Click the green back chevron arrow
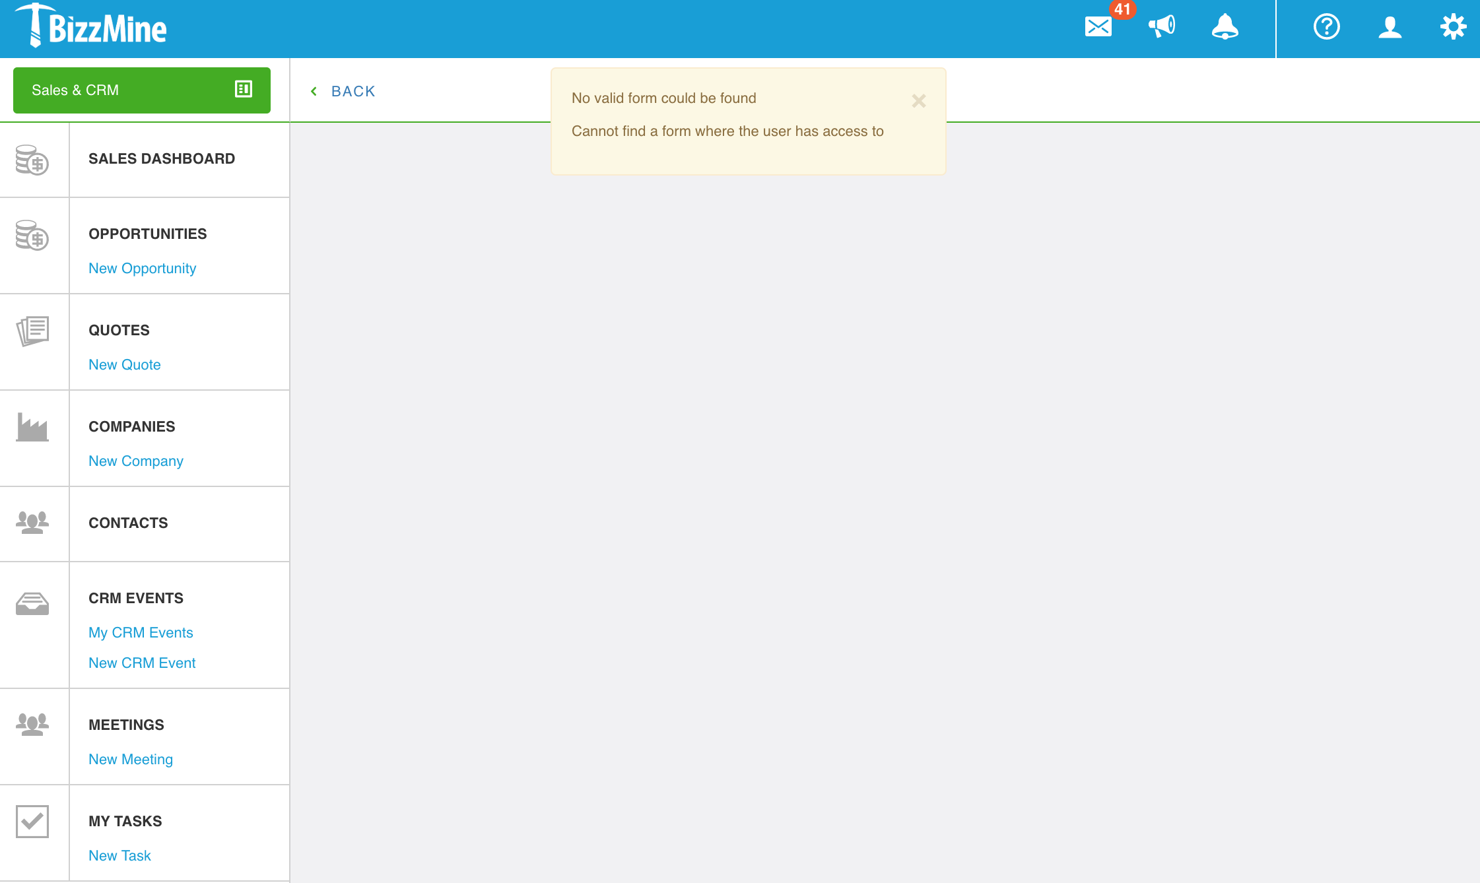 coord(314,91)
